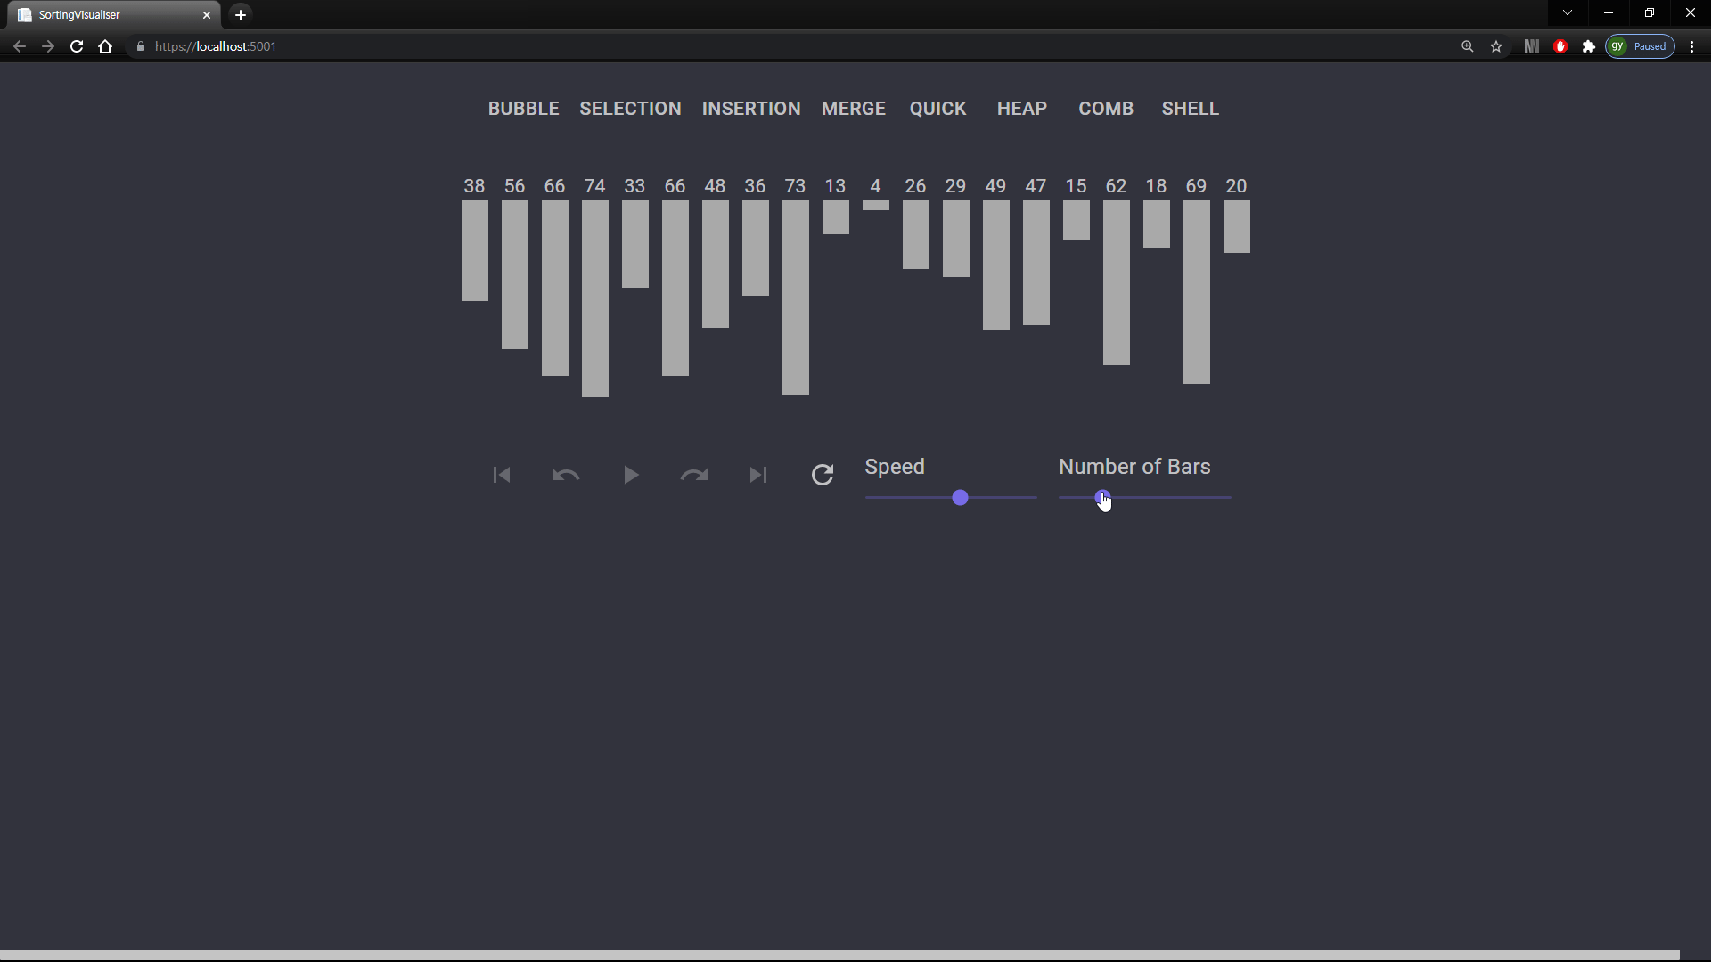Click the bar labeled 74
This screenshot has width=1711, height=962.
(595, 298)
